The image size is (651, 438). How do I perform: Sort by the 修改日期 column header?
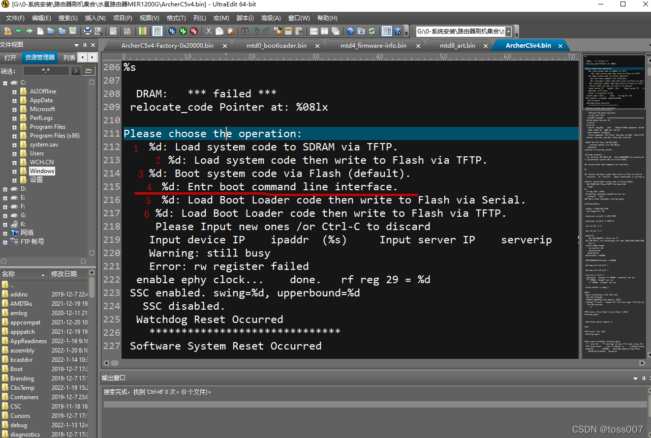(x=69, y=274)
